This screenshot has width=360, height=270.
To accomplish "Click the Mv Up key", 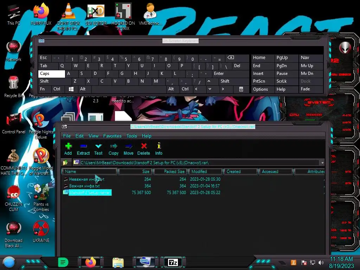I will click(x=311, y=66).
